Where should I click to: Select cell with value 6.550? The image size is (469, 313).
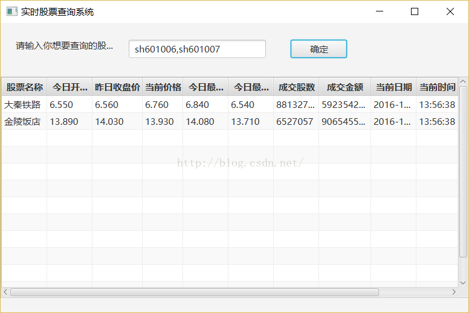coord(70,104)
